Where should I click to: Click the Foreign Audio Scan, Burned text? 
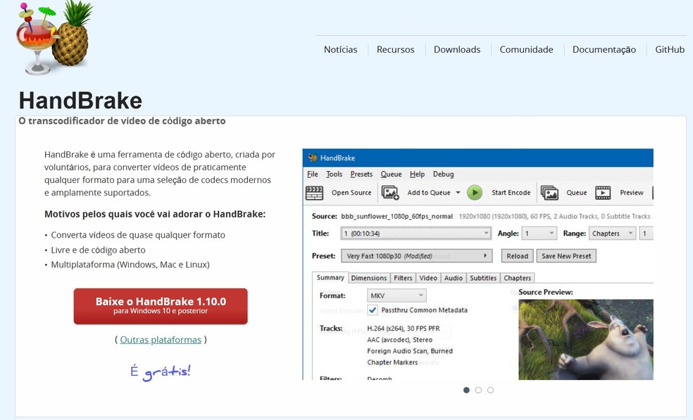(x=410, y=351)
